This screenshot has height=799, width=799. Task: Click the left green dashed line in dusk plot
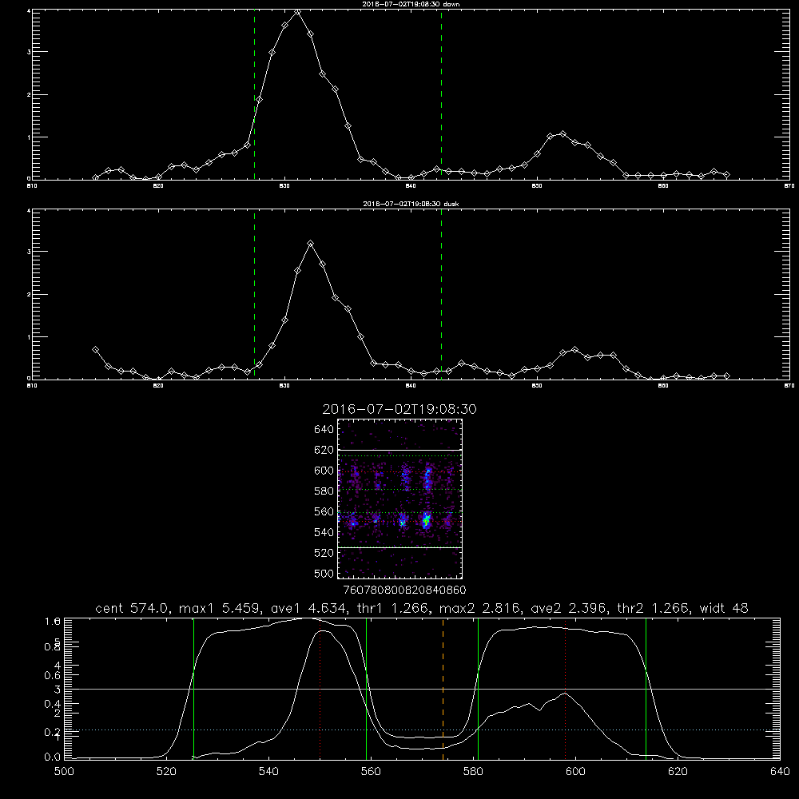click(x=254, y=295)
